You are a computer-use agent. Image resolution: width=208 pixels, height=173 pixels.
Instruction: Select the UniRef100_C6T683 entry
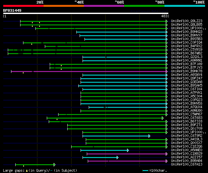187,118
